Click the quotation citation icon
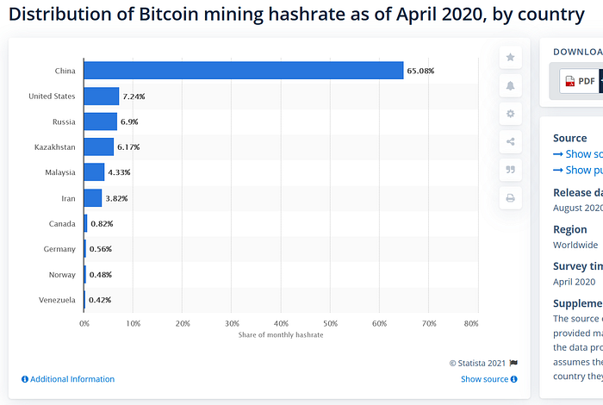603x405 pixels. 510,170
